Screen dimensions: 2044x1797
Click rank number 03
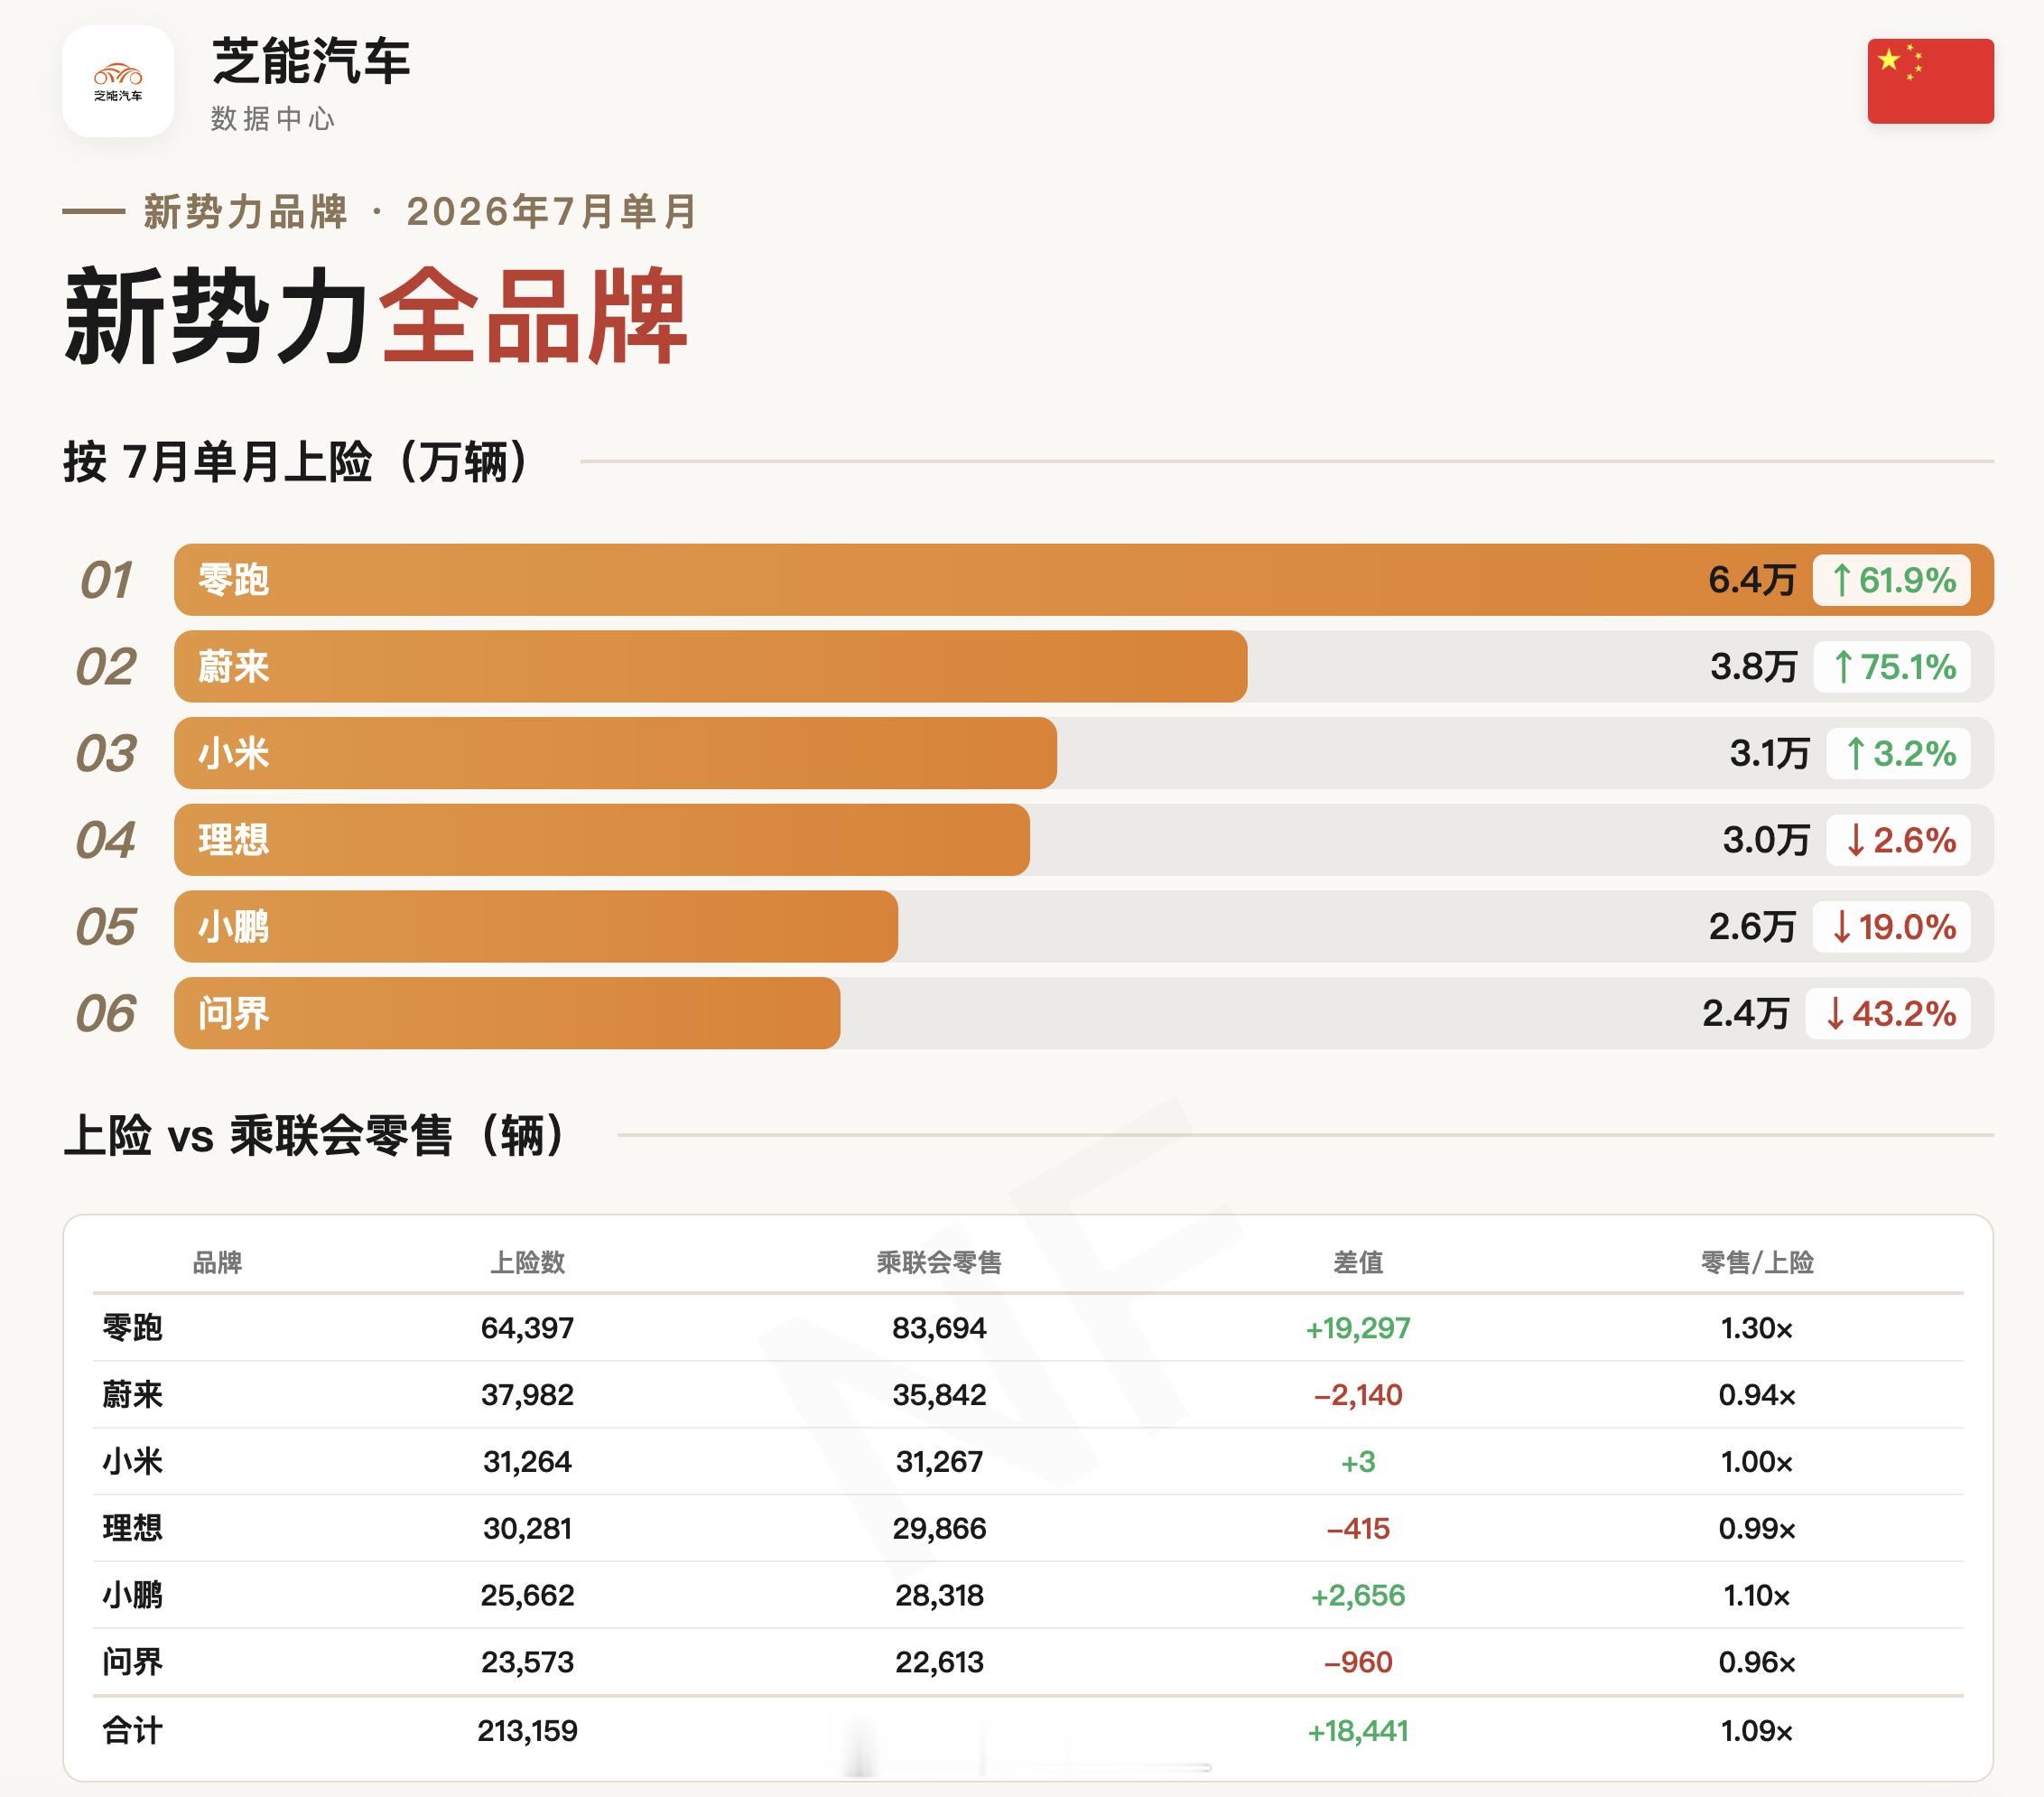tap(105, 754)
